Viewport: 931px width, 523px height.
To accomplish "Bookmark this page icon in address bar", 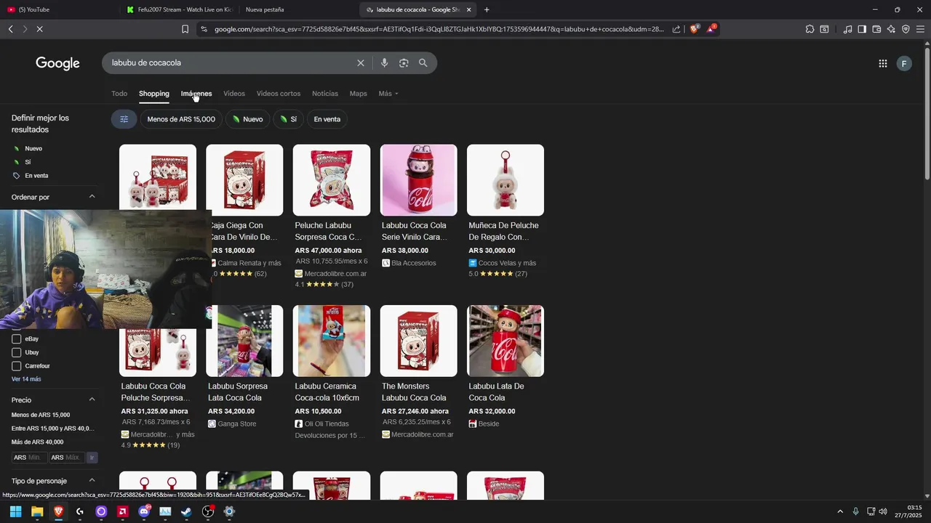I will [185, 29].
